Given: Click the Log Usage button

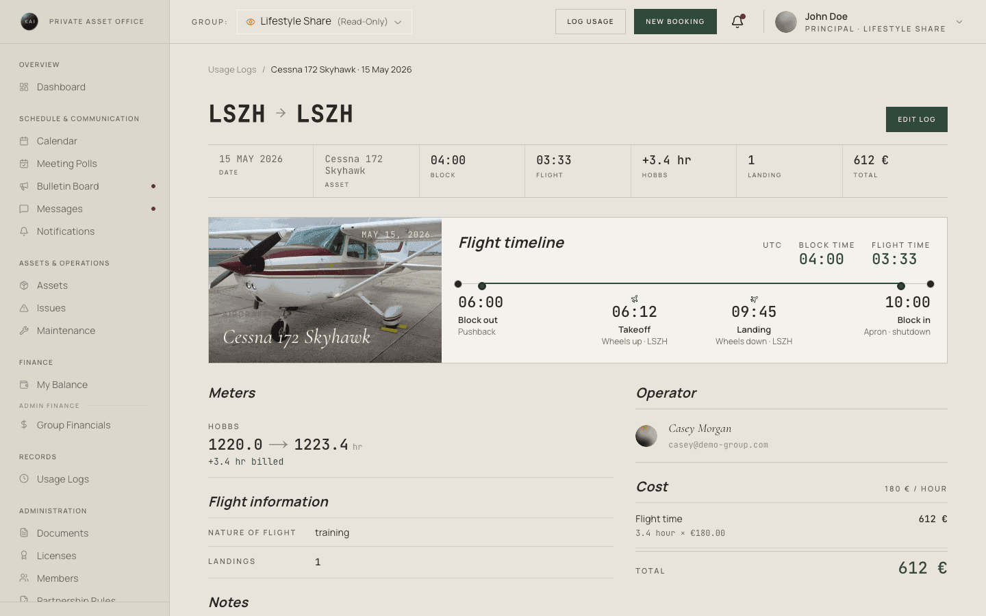Looking at the screenshot, I should pos(590,22).
